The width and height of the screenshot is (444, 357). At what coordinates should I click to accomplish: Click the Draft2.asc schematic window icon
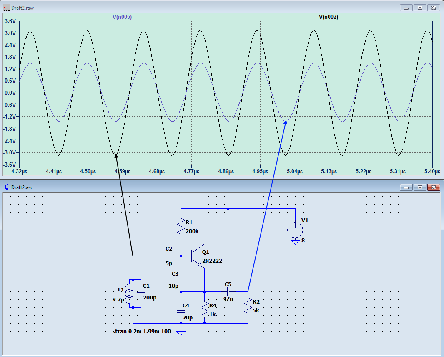6,187
